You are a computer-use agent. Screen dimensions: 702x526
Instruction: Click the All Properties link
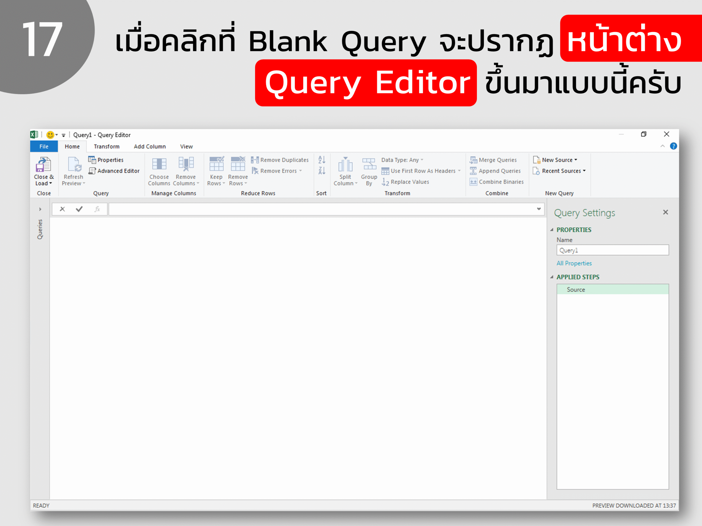click(x=574, y=263)
